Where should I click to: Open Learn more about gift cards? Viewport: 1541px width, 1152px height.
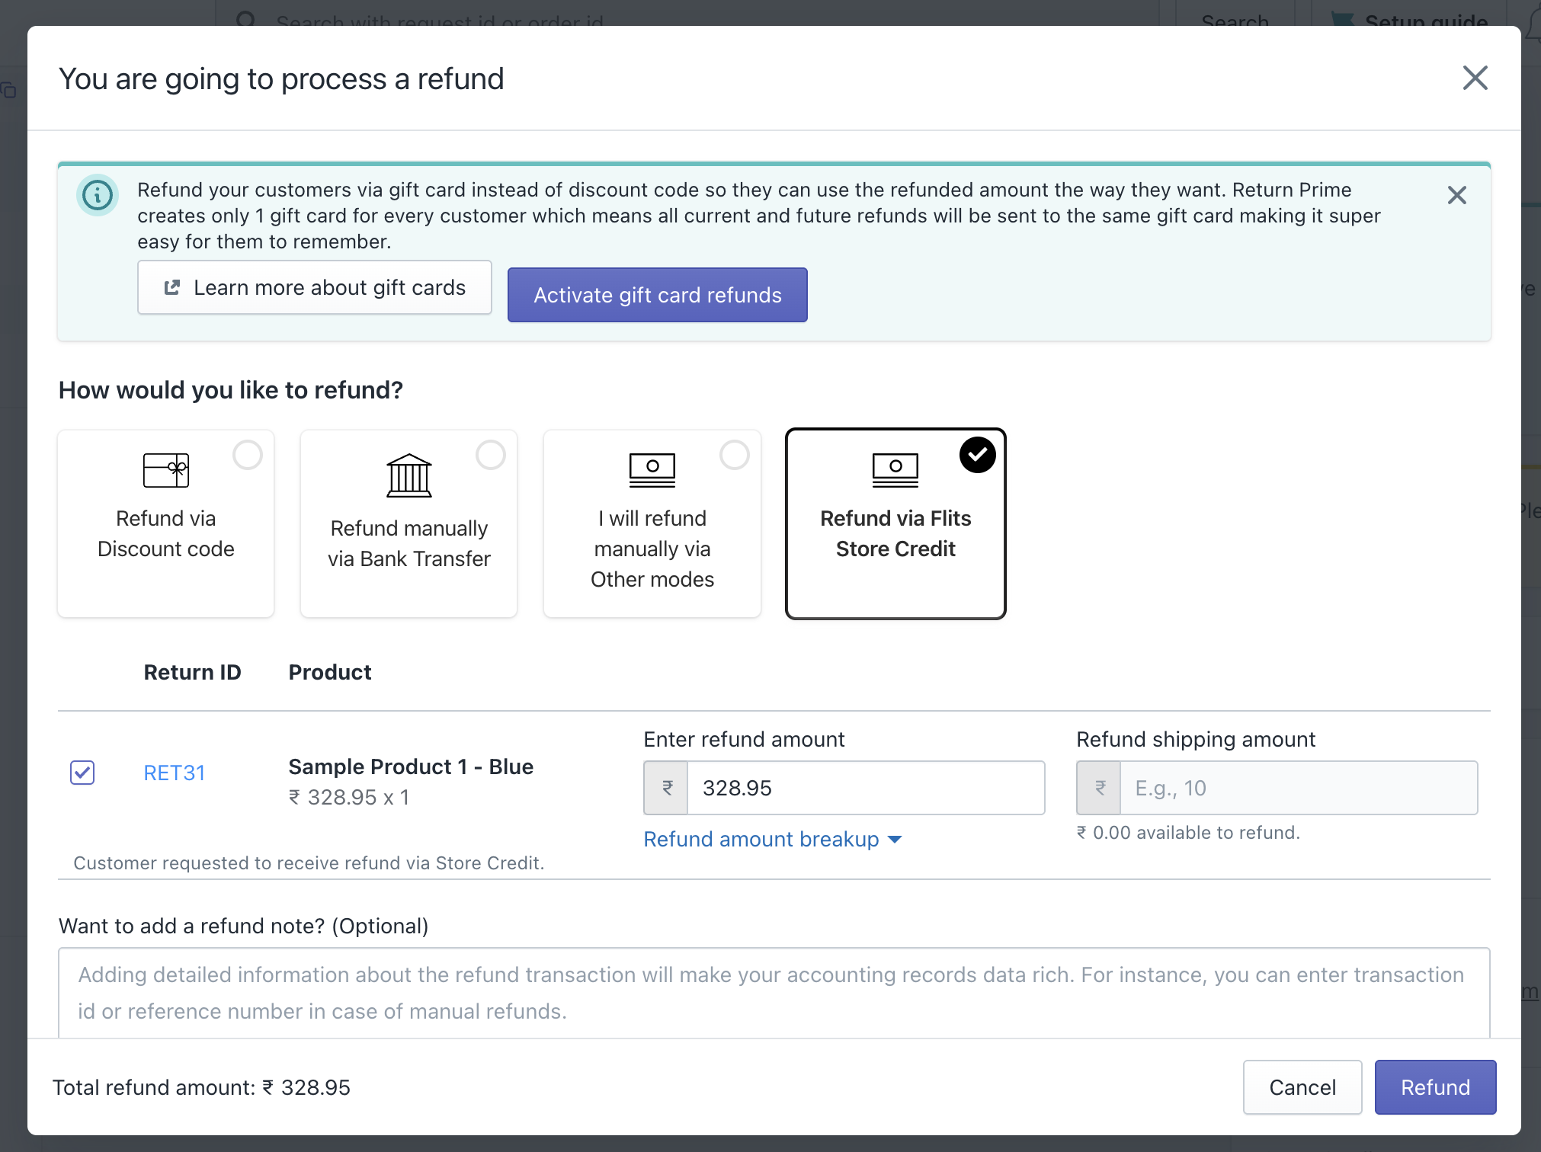314,287
